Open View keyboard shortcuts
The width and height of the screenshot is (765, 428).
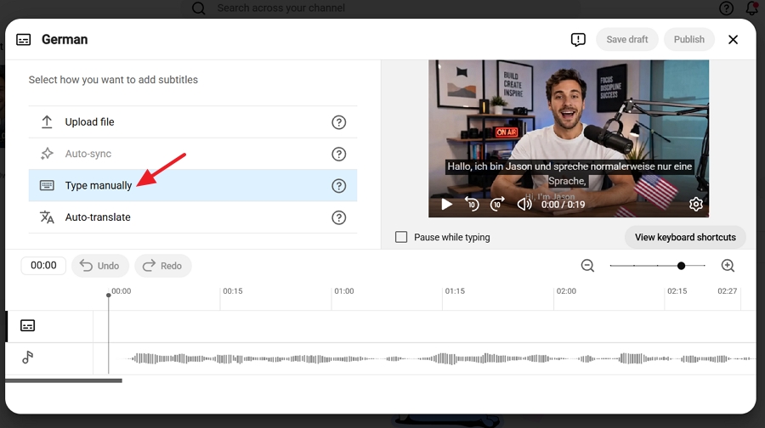pos(685,237)
